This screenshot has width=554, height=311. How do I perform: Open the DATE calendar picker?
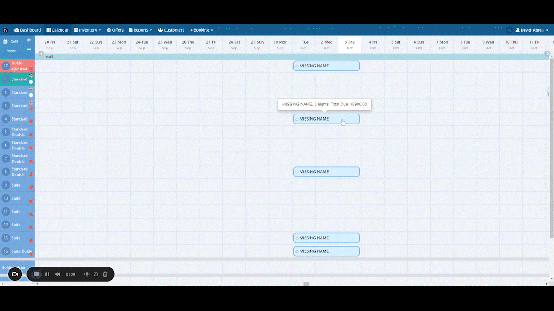point(11,41)
